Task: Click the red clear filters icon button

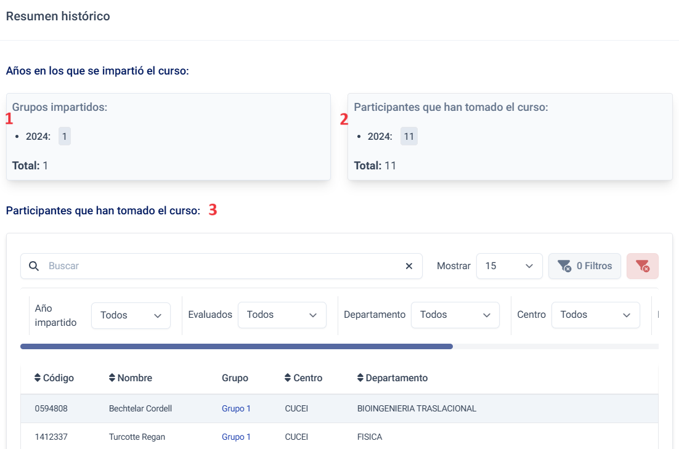Action: click(x=642, y=266)
